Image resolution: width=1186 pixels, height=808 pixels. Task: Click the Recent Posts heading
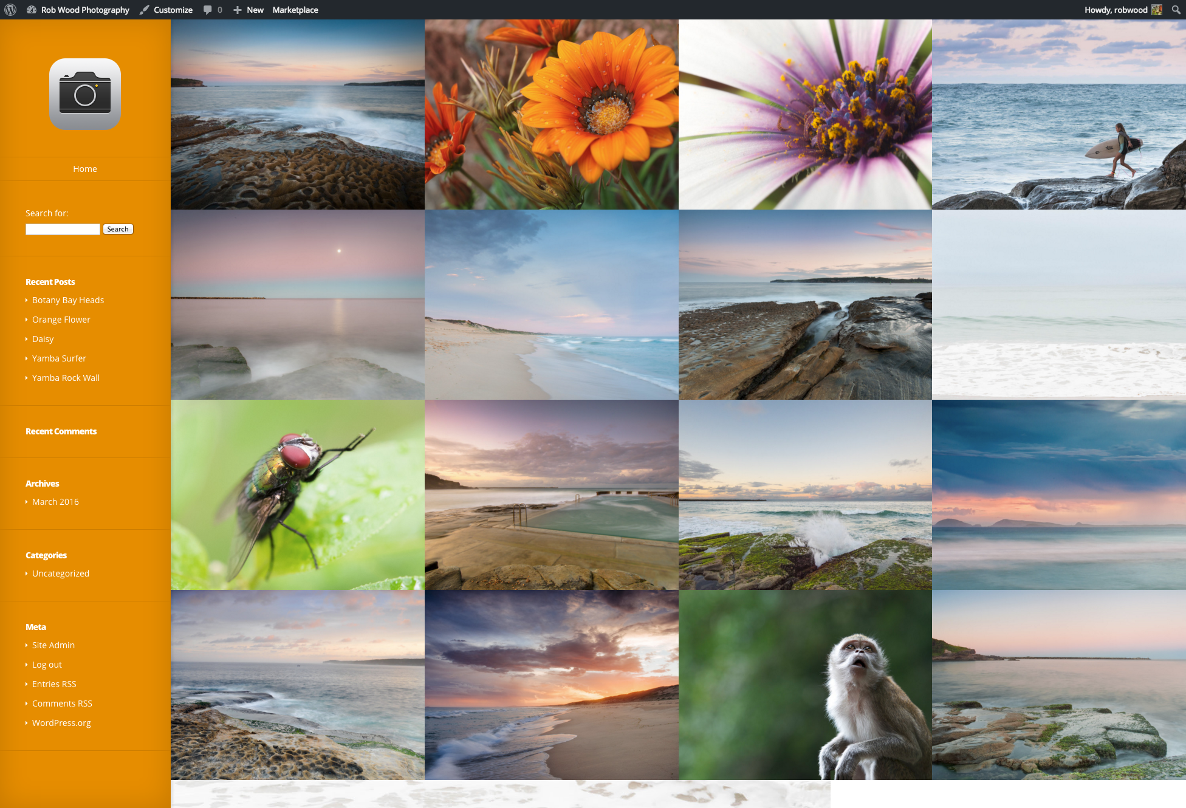(50, 282)
